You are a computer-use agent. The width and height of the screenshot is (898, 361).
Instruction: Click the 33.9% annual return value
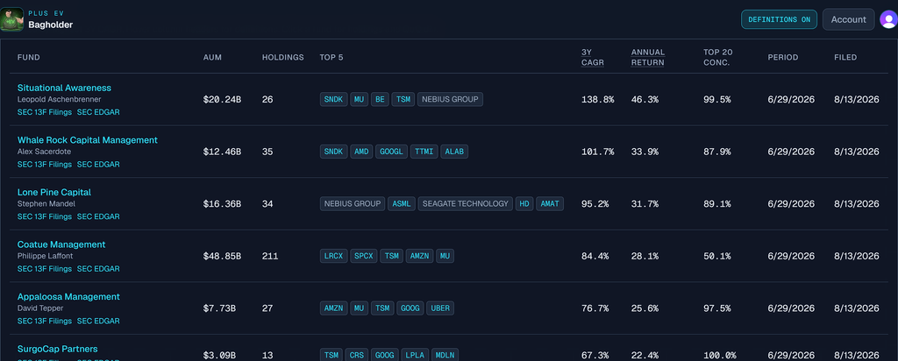tap(645, 152)
